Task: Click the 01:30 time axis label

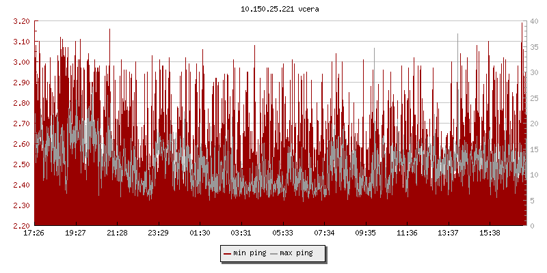Action: click(200, 233)
